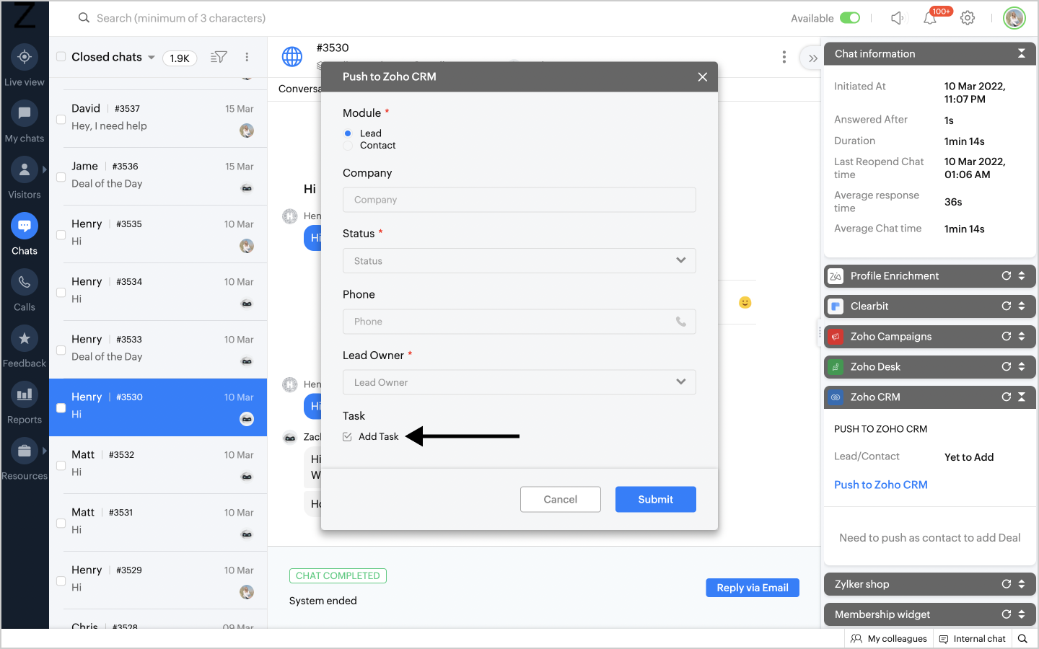This screenshot has width=1039, height=649.
Task: Open the user profile avatar
Action: click(1014, 18)
